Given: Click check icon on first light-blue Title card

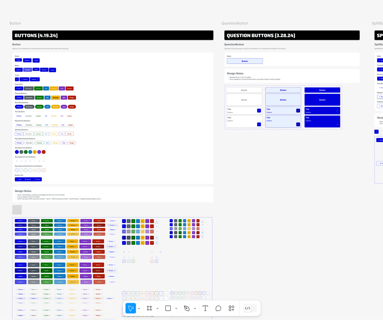Looking at the screenshot, I should pyautogui.click(x=298, y=111).
